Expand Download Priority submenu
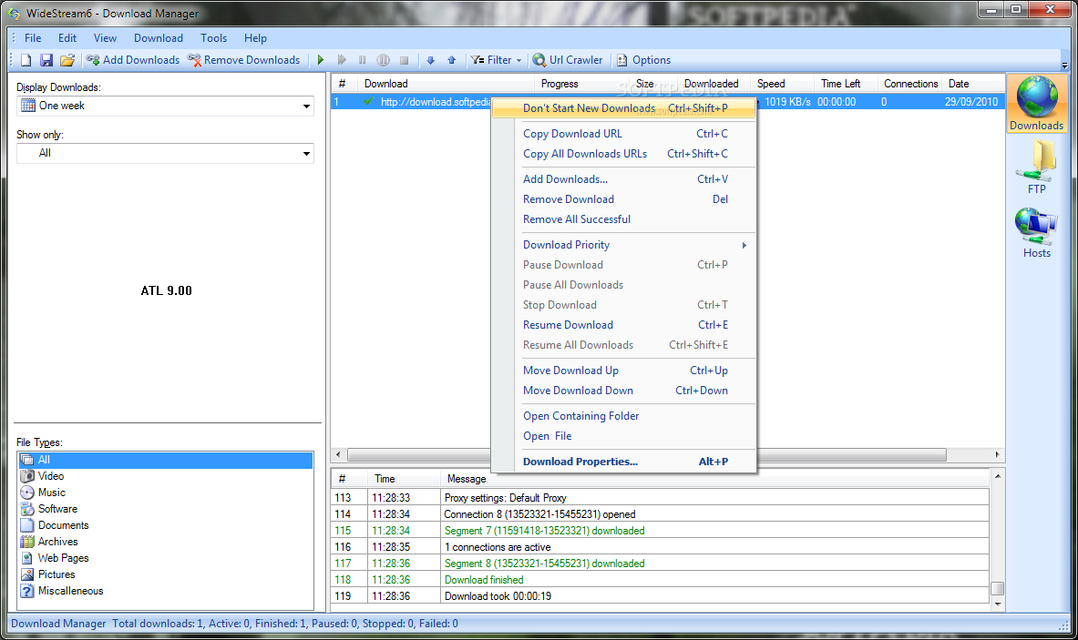 coord(624,245)
